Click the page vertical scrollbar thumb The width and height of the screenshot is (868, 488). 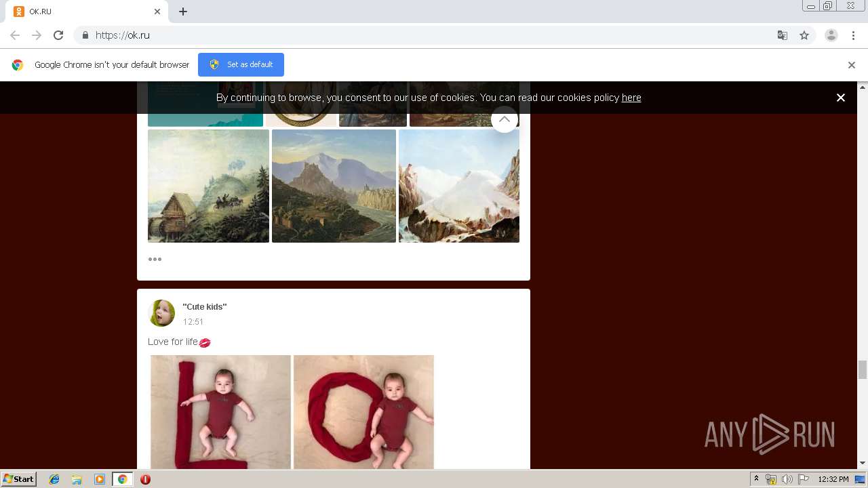click(863, 370)
